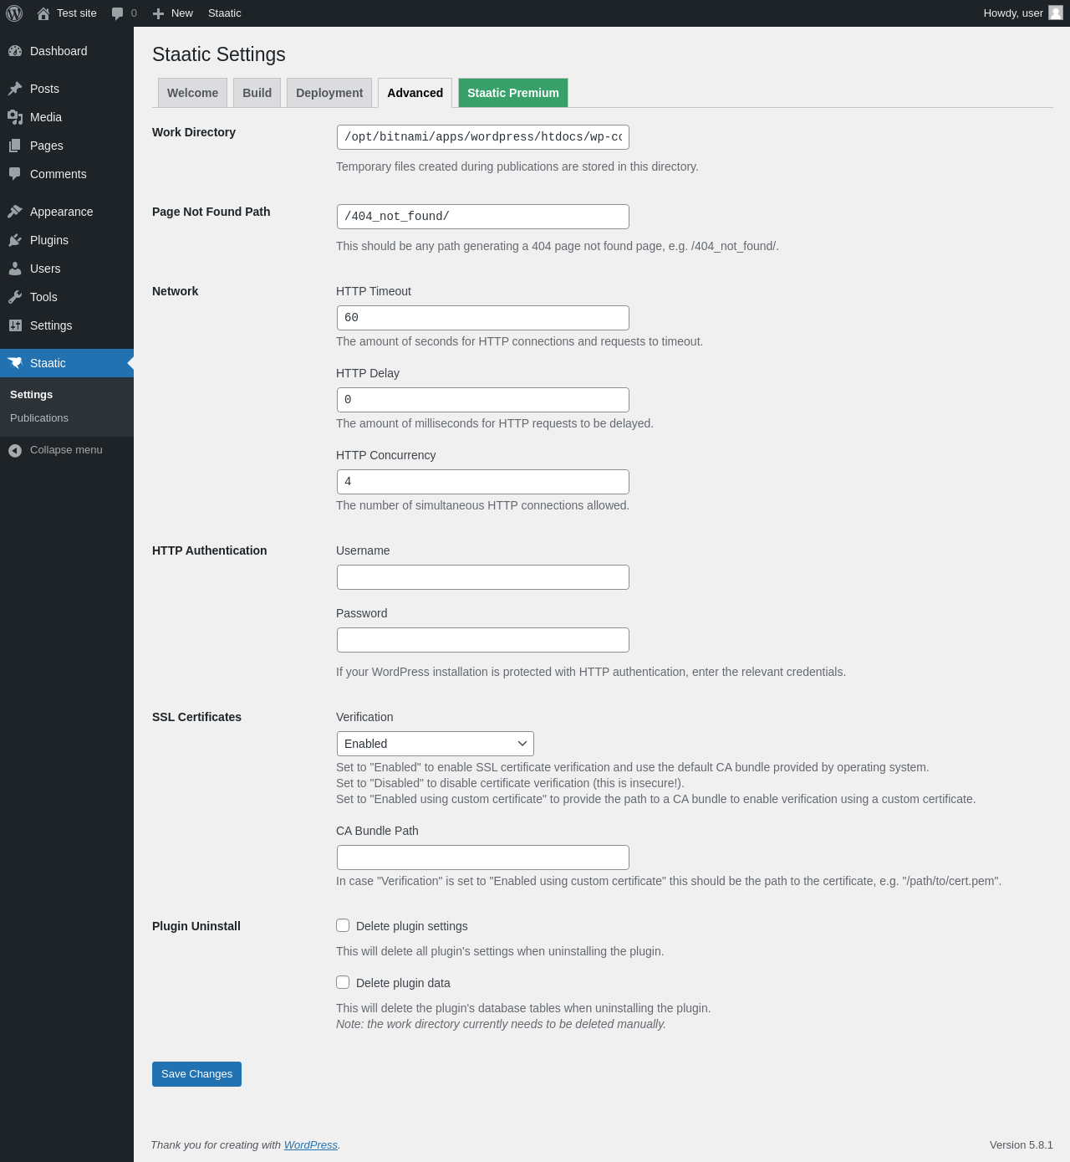Viewport: 1070px width, 1162px height.
Task: Open Plugins in the sidebar menu
Action: (x=67, y=240)
